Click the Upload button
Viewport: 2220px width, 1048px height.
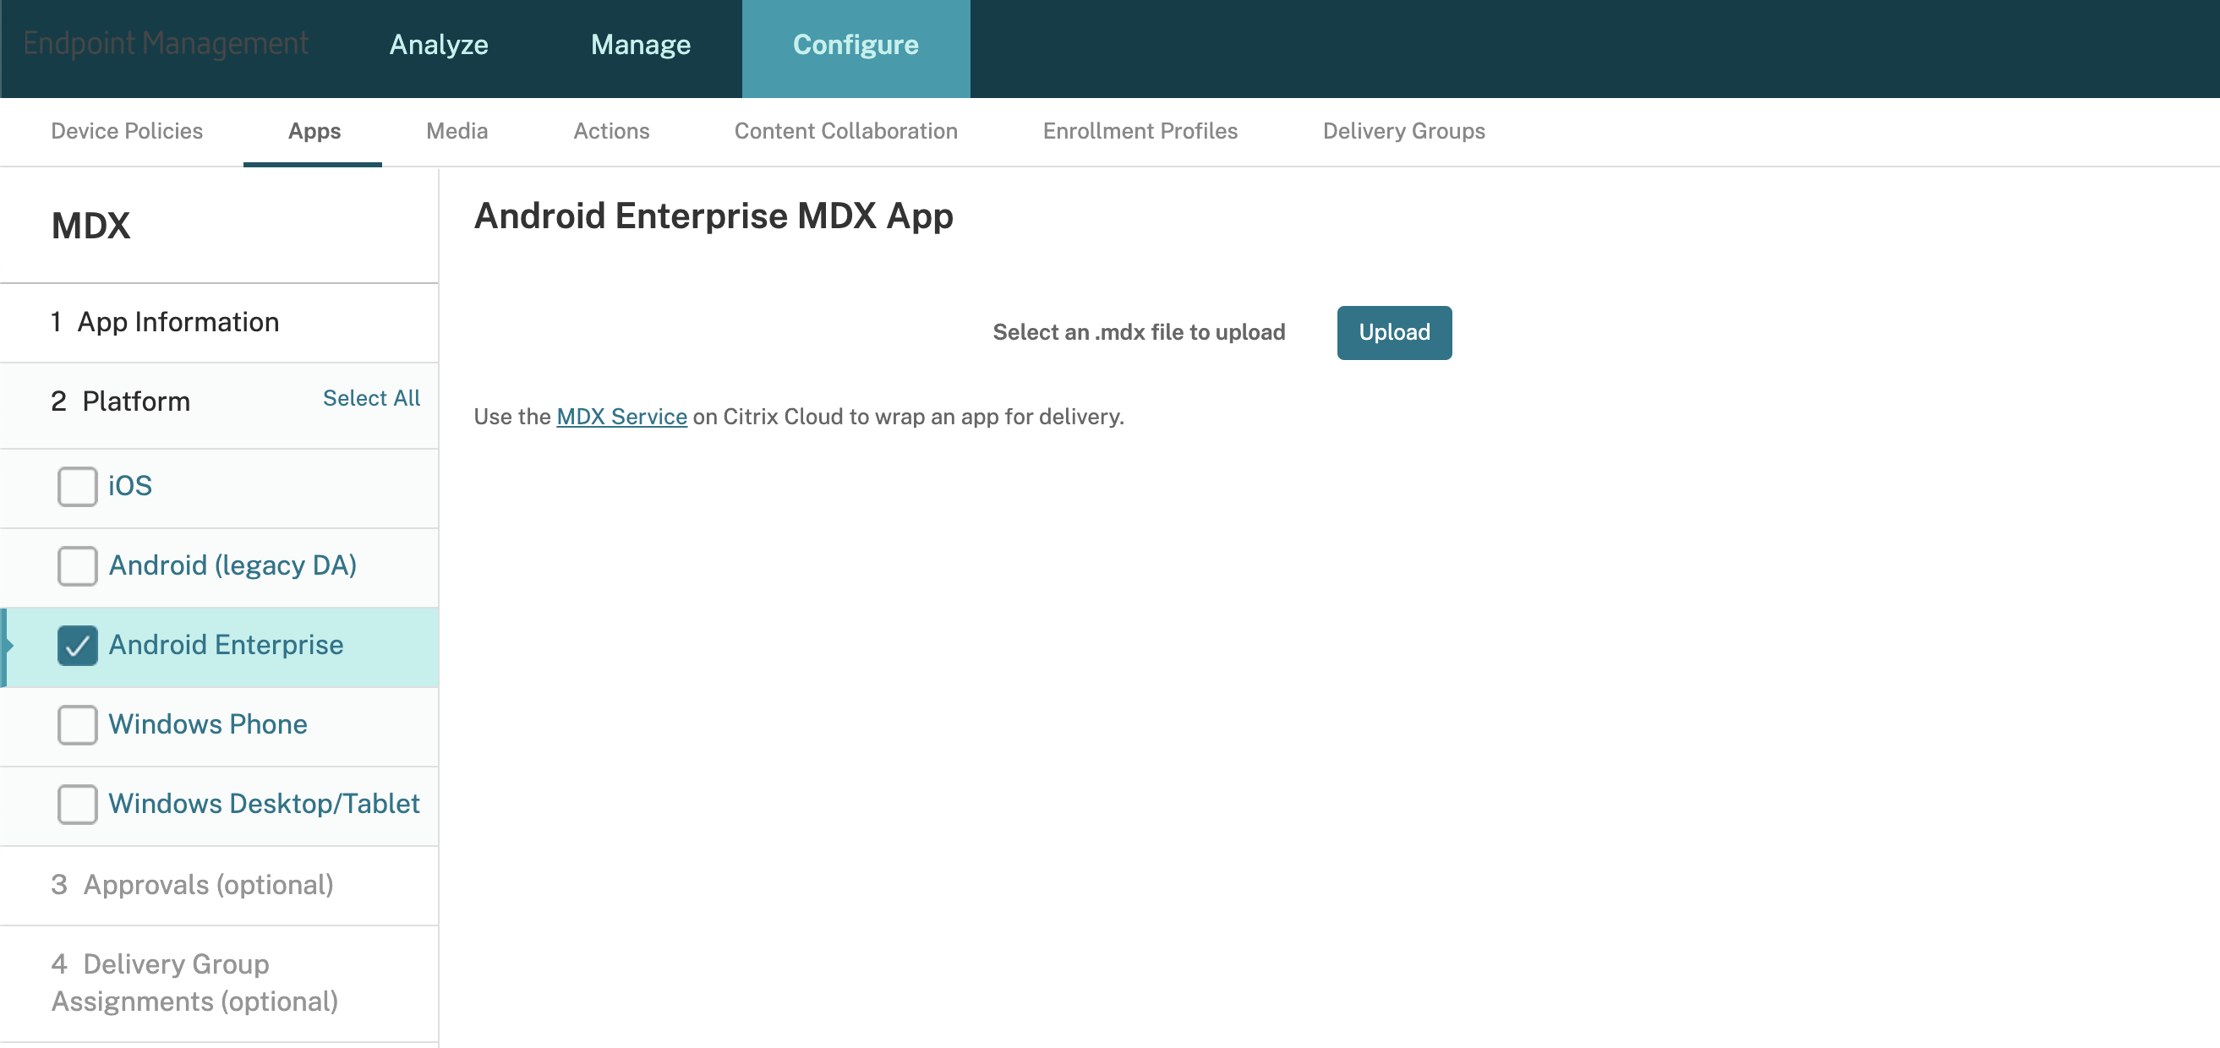pos(1393,333)
